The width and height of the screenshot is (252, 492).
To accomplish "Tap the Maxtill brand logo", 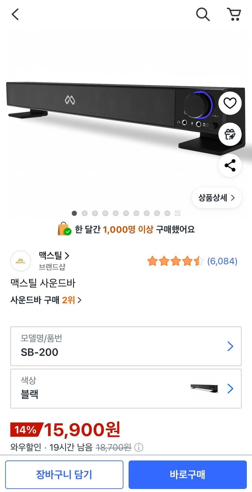I will pyautogui.click(x=21, y=261).
